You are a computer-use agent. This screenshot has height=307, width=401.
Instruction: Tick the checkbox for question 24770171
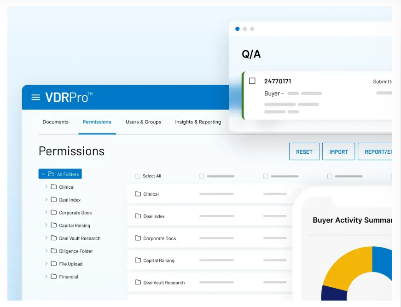252,81
